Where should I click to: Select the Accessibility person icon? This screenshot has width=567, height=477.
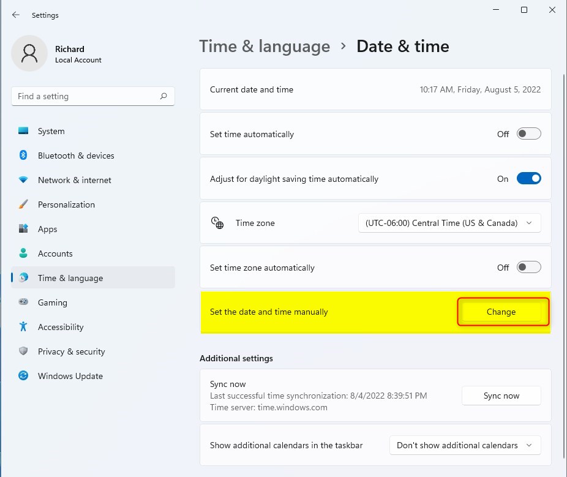[x=23, y=327]
